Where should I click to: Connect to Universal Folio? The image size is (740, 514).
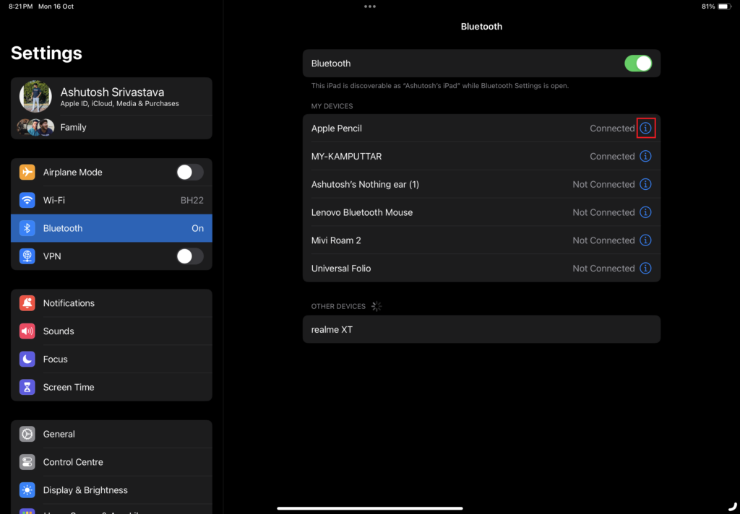pos(481,269)
